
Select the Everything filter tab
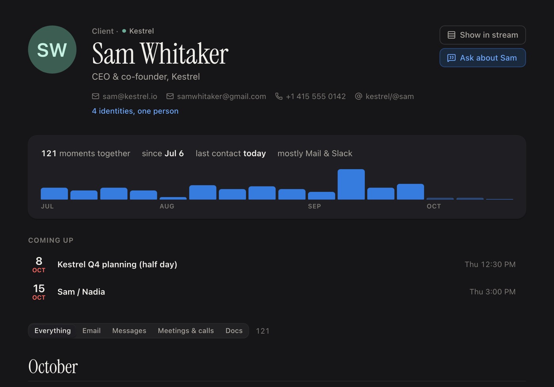(x=53, y=331)
